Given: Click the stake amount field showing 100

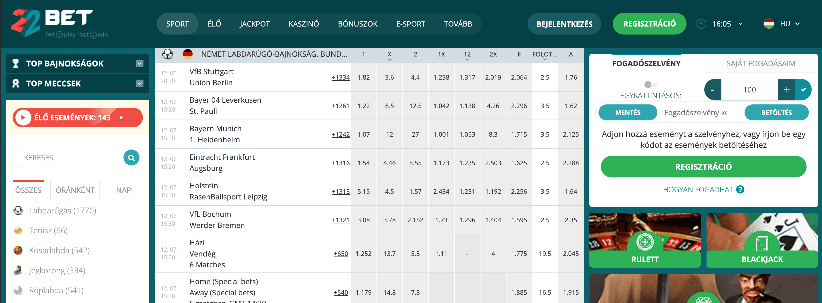Looking at the screenshot, I should (750, 90).
